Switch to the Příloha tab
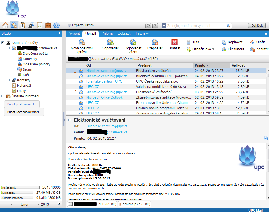 [x=107, y=33]
